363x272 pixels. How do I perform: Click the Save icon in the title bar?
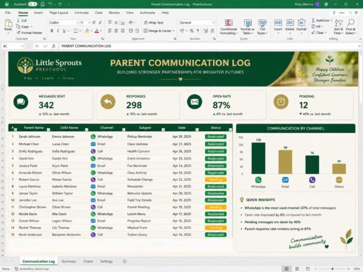coord(7,4)
